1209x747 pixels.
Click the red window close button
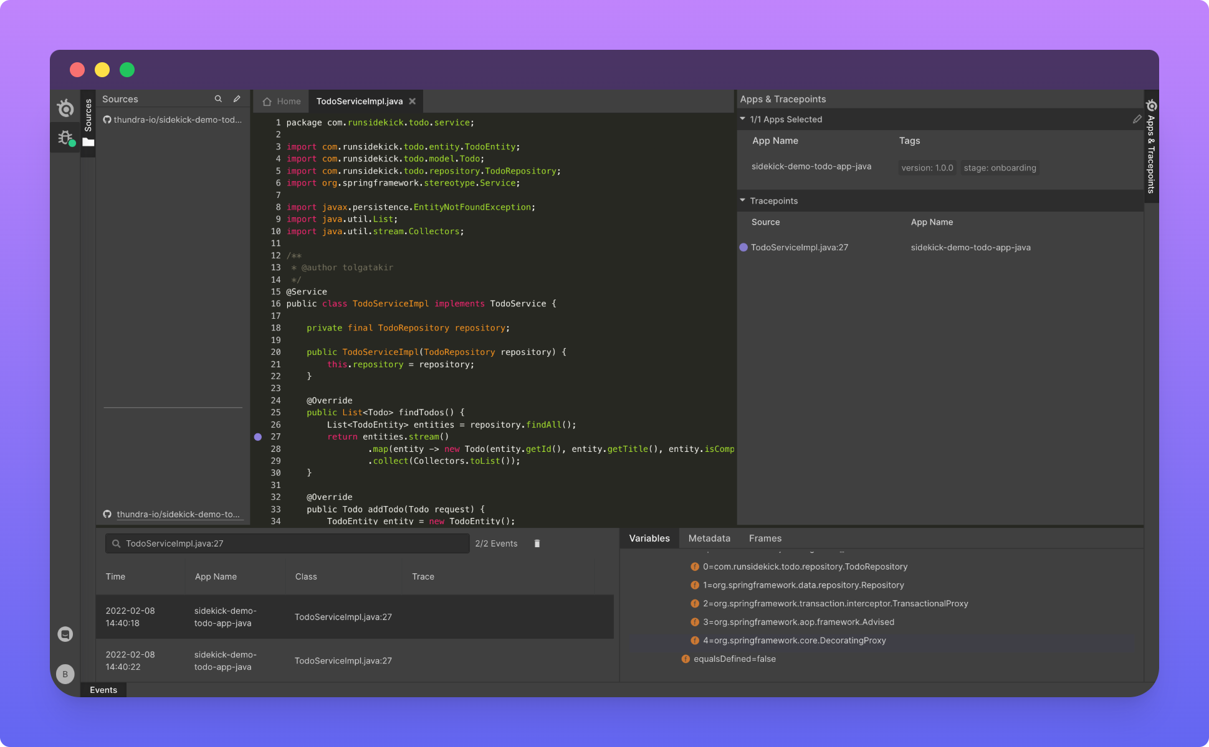(77, 70)
